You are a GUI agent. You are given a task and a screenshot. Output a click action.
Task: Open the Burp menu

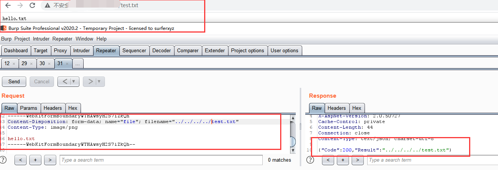[6, 39]
